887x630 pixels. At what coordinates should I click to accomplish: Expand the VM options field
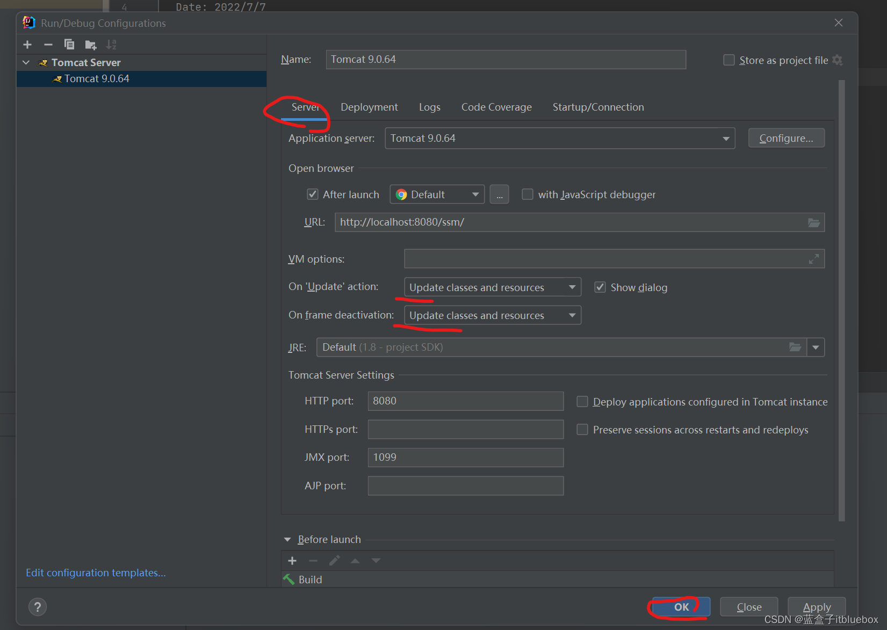coord(814,259)
